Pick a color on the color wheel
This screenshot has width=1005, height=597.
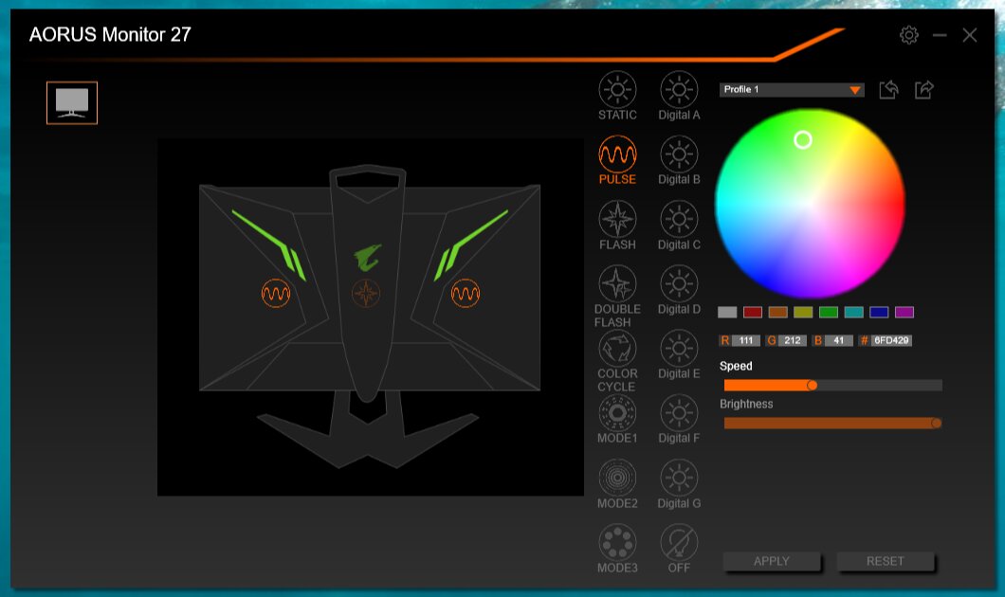[810, 204]
